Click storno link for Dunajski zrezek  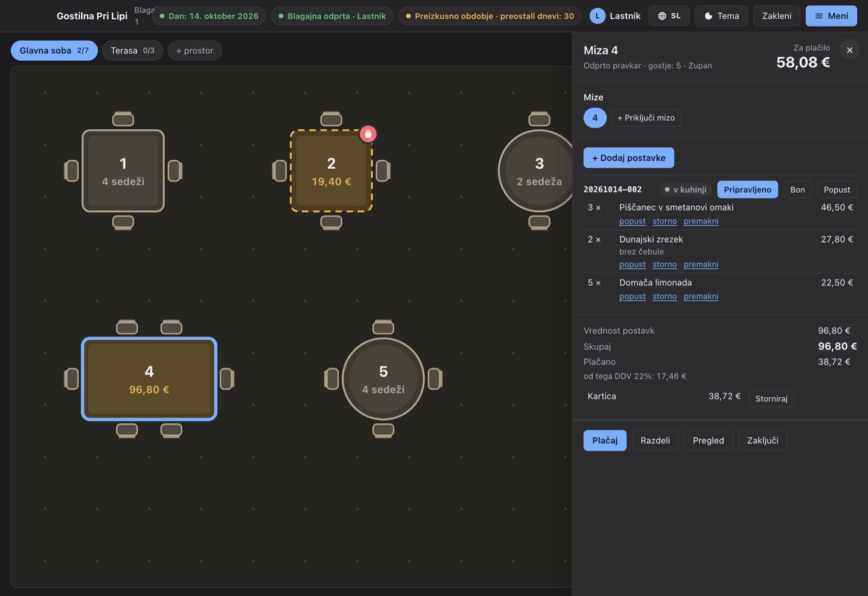(665, 264)
